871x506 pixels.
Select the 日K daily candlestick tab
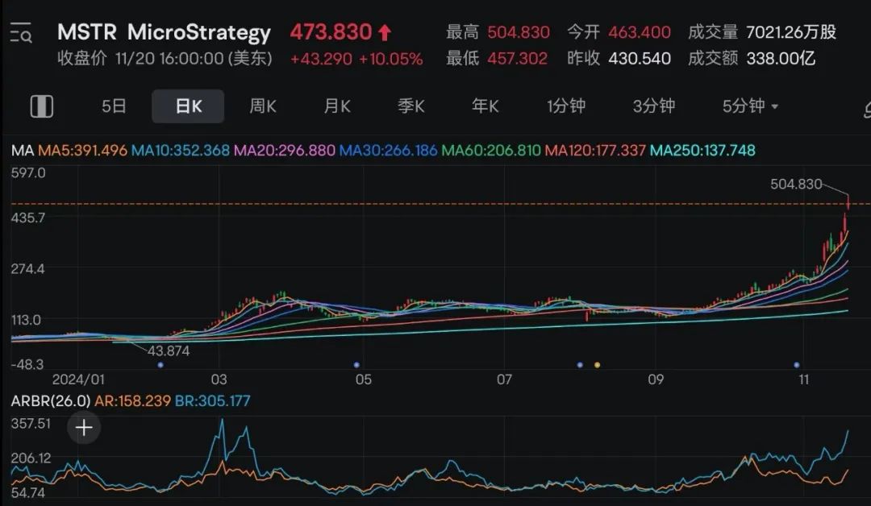[188, 106]
